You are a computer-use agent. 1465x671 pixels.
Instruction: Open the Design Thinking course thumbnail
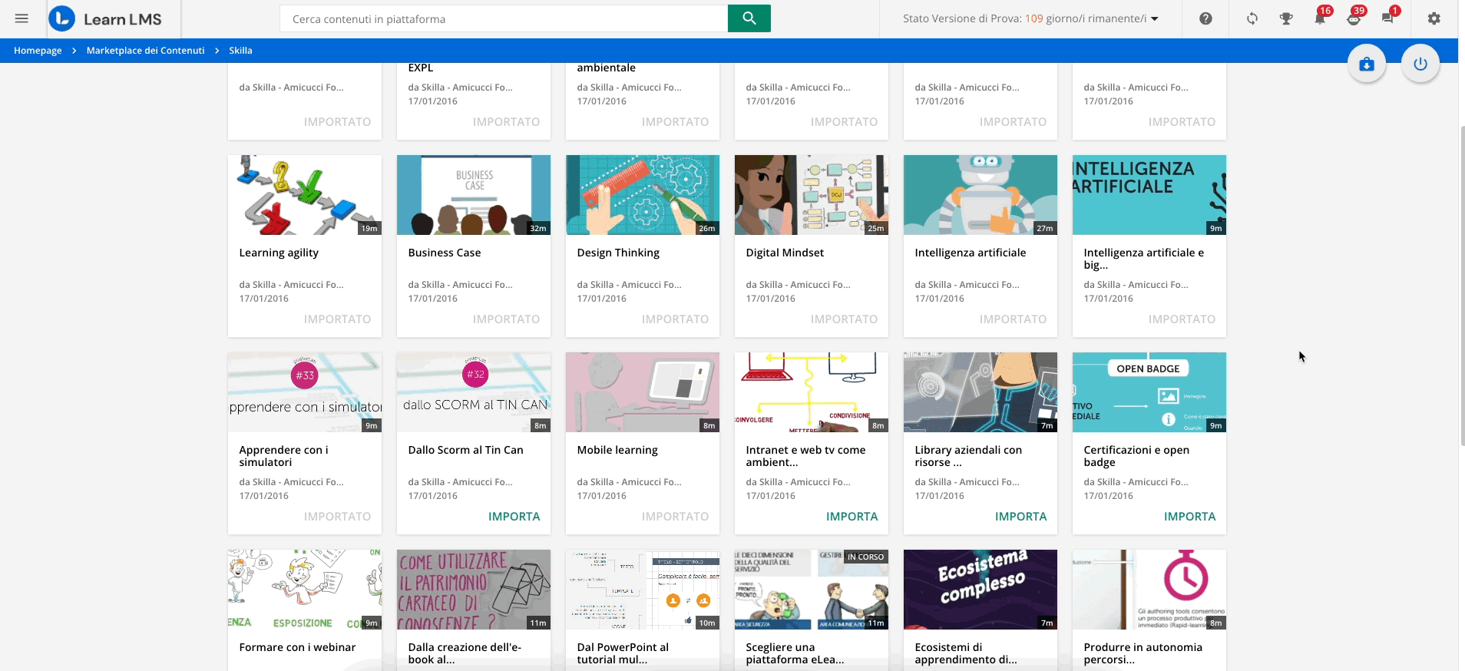pos(642,195)
